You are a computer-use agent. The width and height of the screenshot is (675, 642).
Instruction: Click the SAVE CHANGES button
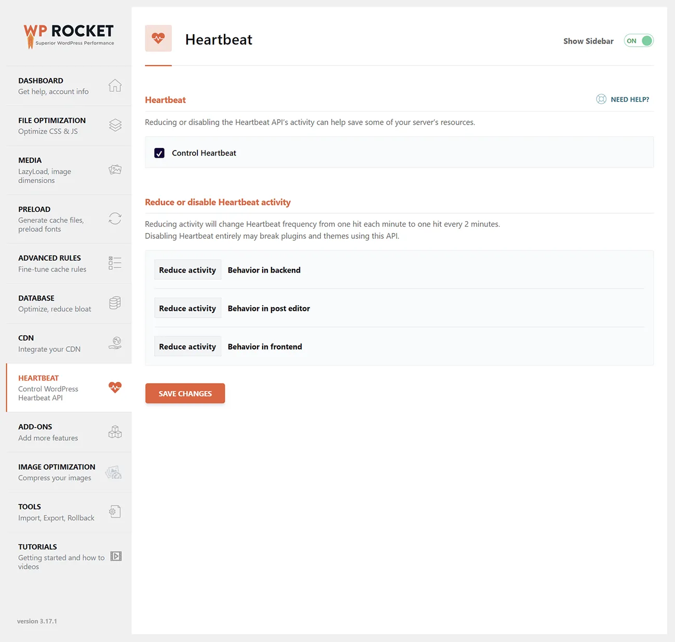185,393
